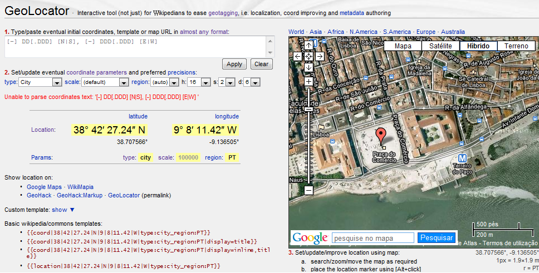
Task: Open the h precision dropdown
Action: [199, 82]
